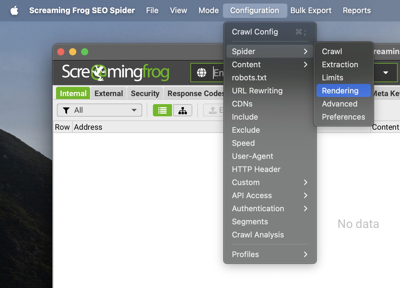Click the export upload icon
This screenshot has width=400, height=288.
pos(213,110)
